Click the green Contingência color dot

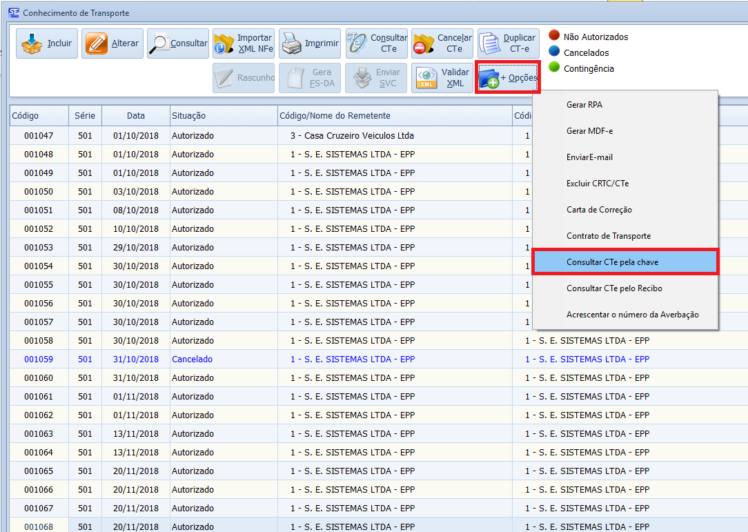coord(554,68)
